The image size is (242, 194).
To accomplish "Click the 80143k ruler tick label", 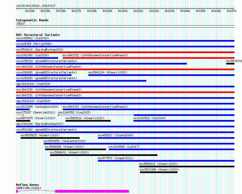I will coord(170,11).
